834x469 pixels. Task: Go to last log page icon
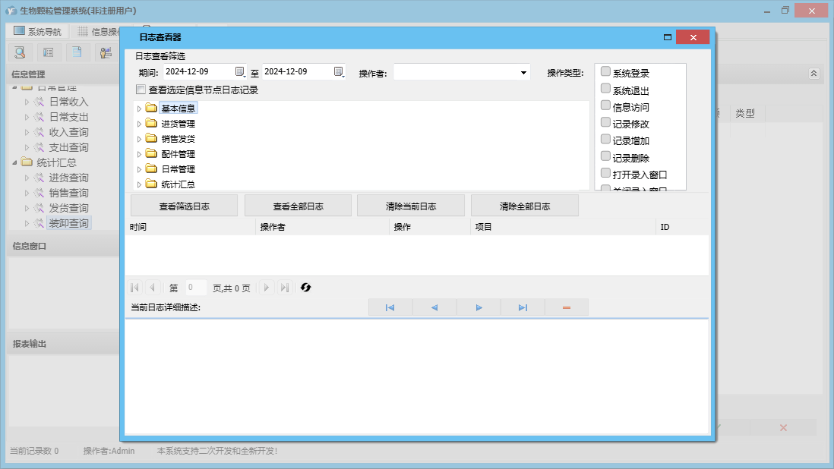pyautogui.click(x=285, y=288)
